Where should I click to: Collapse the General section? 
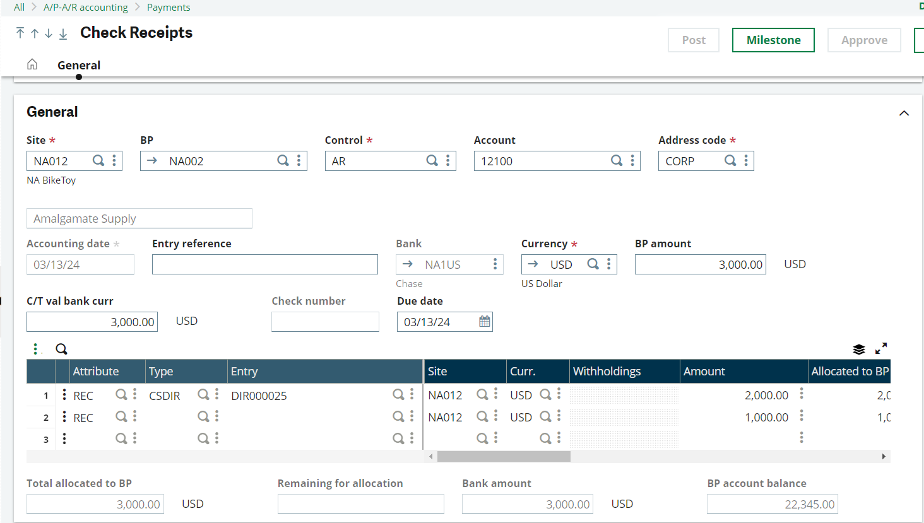[x=904, y=113]
